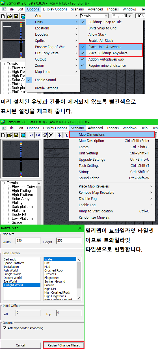Viewport: 158px width, 349px height.
Task: Open the Help menu
Action: 144,128
